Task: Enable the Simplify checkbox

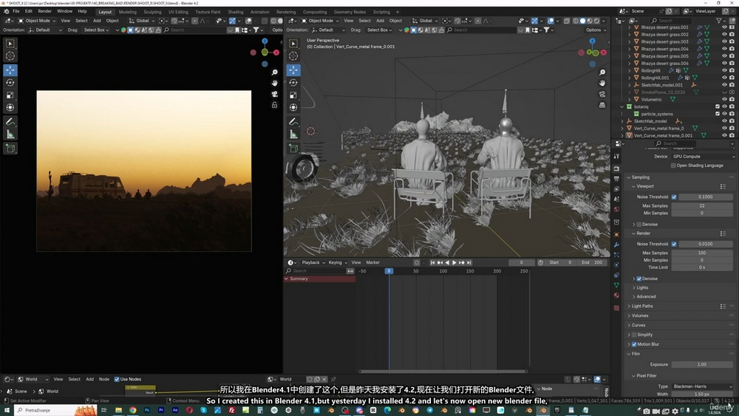Action: point(634,335)
